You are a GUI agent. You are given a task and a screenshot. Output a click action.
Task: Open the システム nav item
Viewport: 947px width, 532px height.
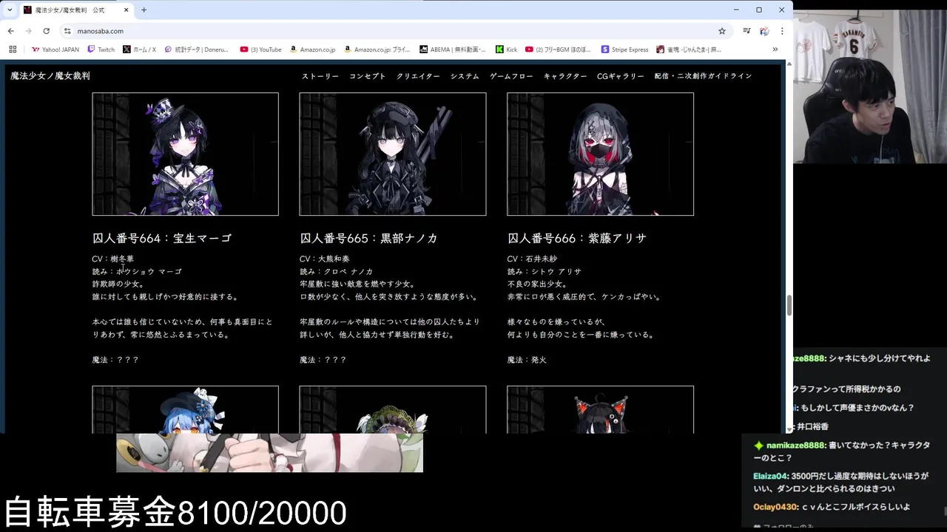tap(465, 76)
